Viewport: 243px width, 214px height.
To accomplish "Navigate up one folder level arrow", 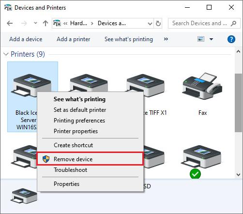I will pos(46,23).
